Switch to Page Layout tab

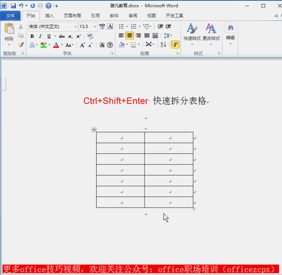(x=72, y=16)
